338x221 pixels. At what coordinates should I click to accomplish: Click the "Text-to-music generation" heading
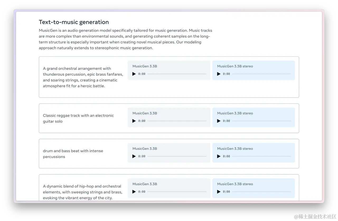click(x=74, y=22)
